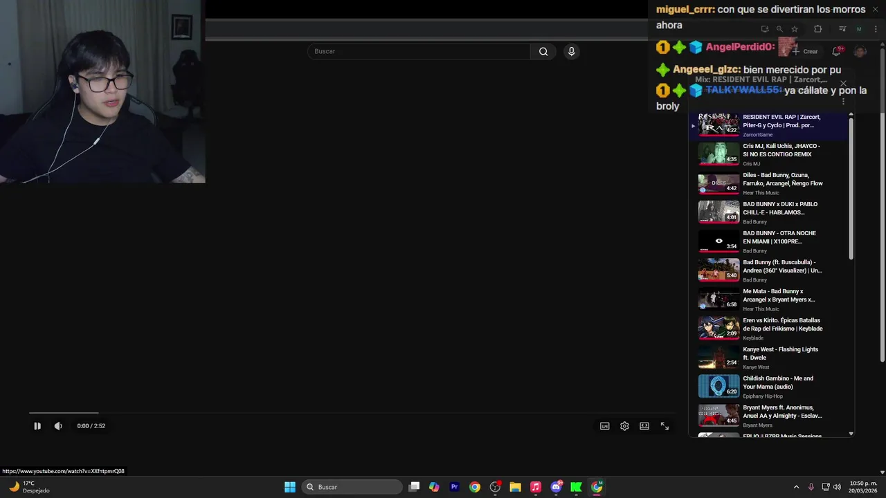Screen dimensions: 886x498
Task: Open the weather widget on taskbar
Action: point(29,487)
